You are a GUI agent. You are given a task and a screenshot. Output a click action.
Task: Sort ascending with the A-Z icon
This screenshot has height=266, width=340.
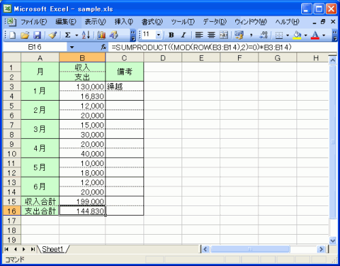(86, 35)
